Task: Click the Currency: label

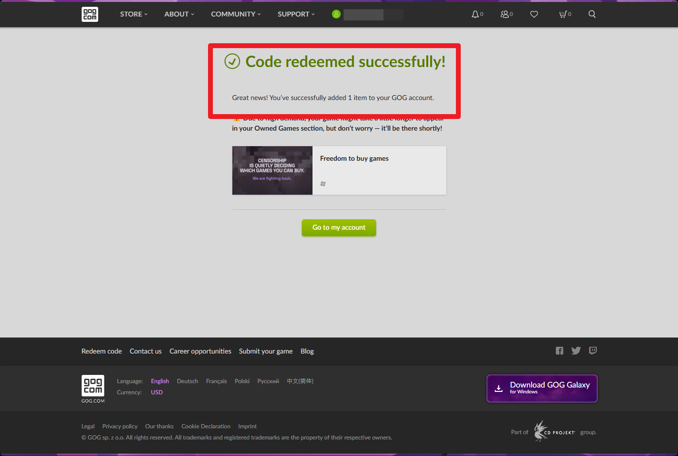Action: [129, 392]
